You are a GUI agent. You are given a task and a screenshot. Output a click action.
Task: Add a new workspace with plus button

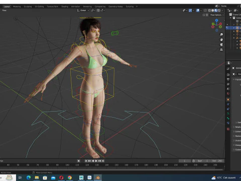pos(137,7)
